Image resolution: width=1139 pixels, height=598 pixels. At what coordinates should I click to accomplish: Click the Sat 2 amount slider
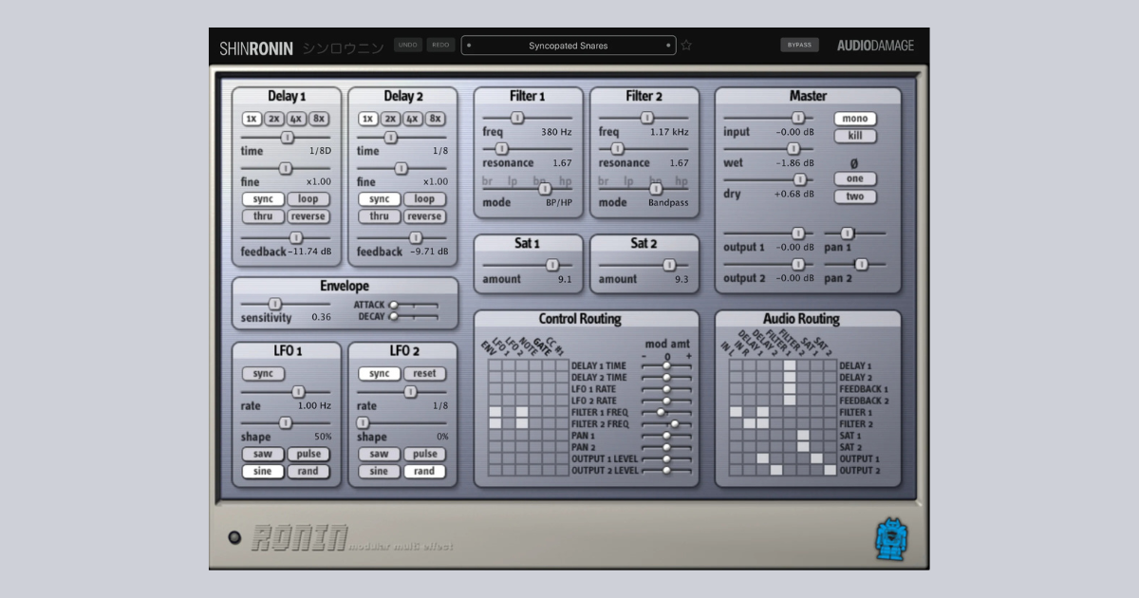coord(644,266)
